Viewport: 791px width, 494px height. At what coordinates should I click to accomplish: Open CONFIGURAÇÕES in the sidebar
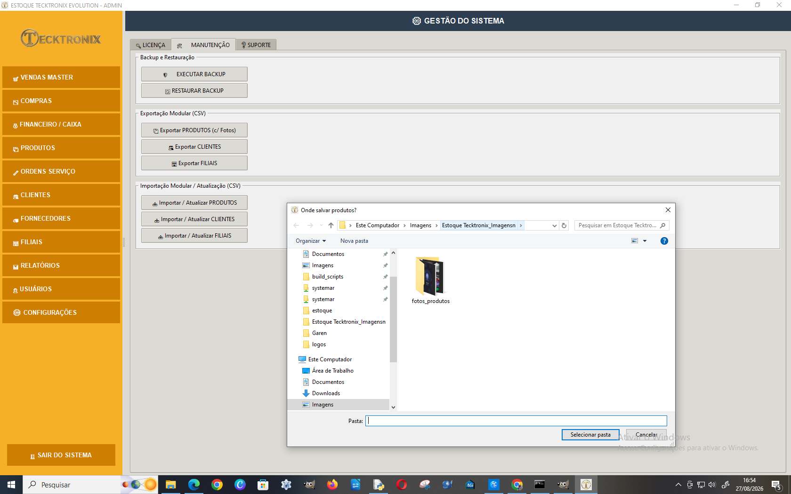pos(61,312)
